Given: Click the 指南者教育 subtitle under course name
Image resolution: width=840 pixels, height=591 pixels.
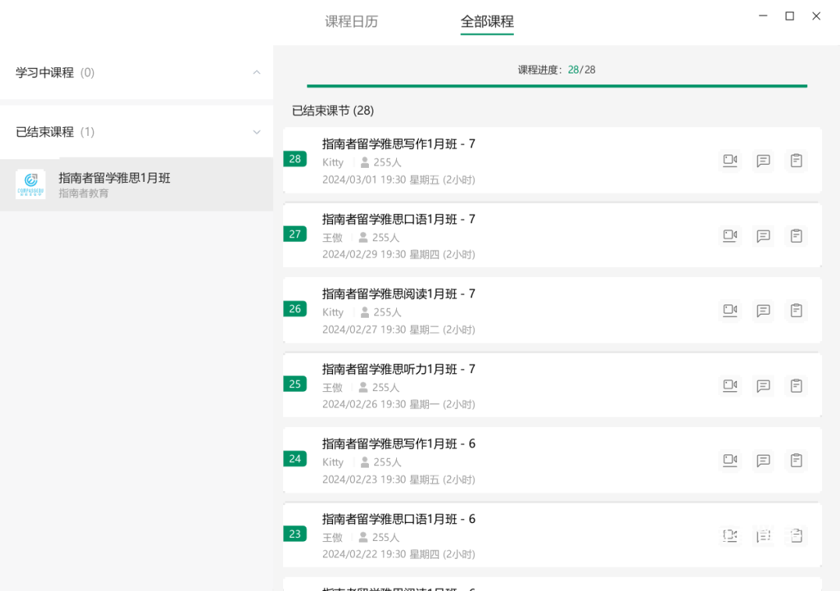Looking at the screenshot, I should tap(83, 193).
